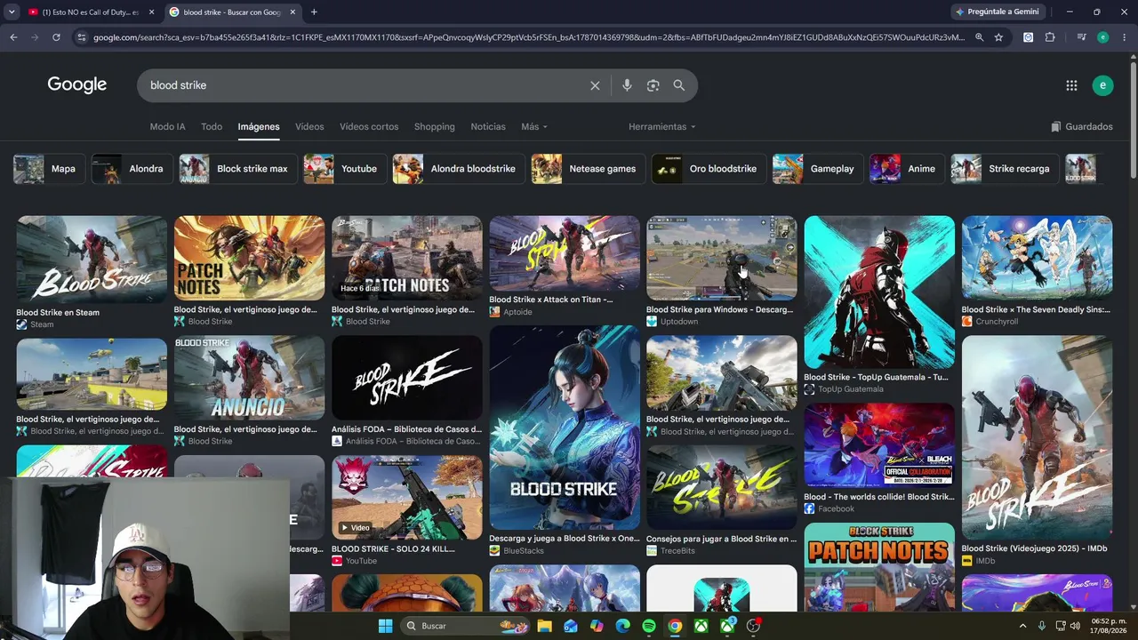Open the clock and date in taskbar
Viewport: 1138px width, 640px height.
click(1110, 626)
